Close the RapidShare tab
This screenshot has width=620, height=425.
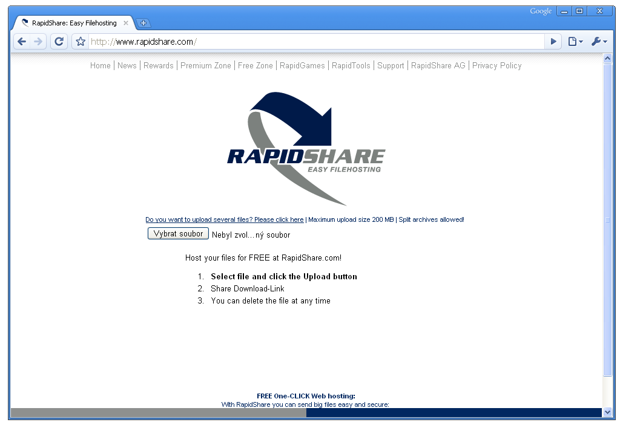tap(126, 23)
